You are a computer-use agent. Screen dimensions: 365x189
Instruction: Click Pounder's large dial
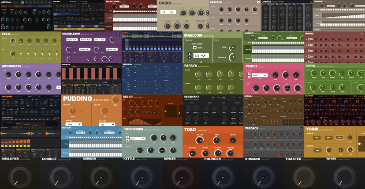click(223, 177)
